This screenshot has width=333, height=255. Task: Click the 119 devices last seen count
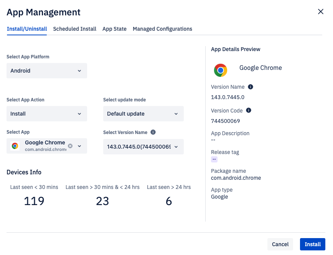click(34, 201)
